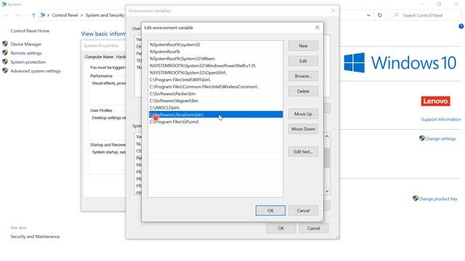Navigate forward in Control Panel window

17,15
